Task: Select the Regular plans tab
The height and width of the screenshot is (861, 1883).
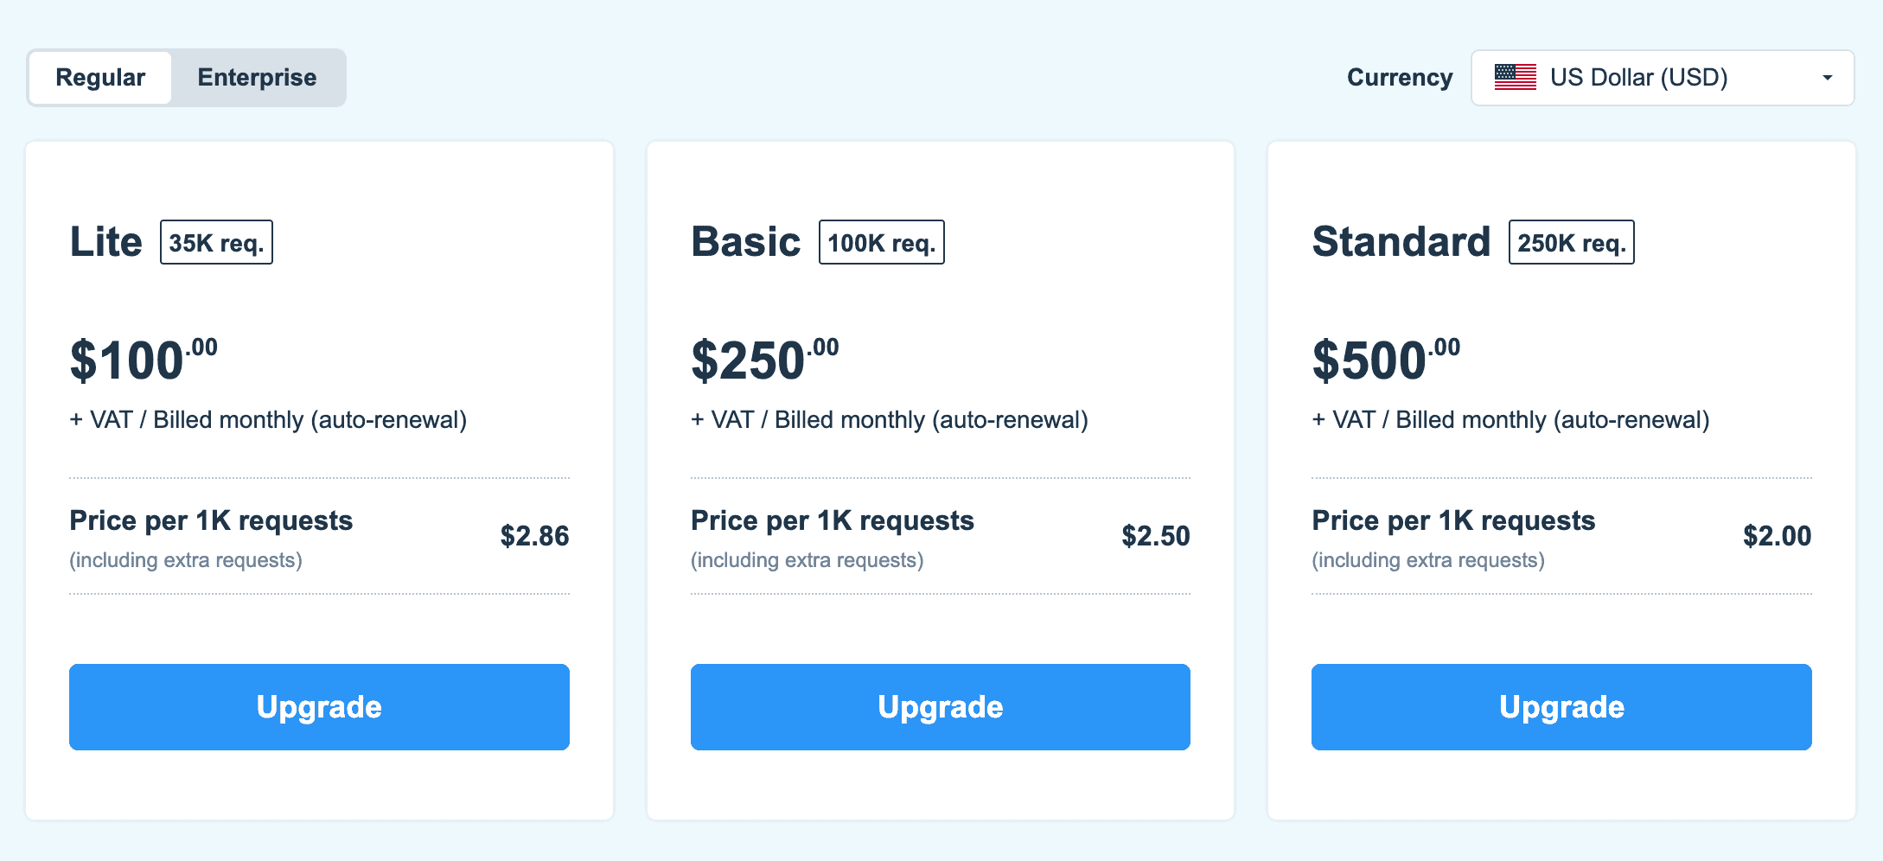Action: tap(100, 78)
